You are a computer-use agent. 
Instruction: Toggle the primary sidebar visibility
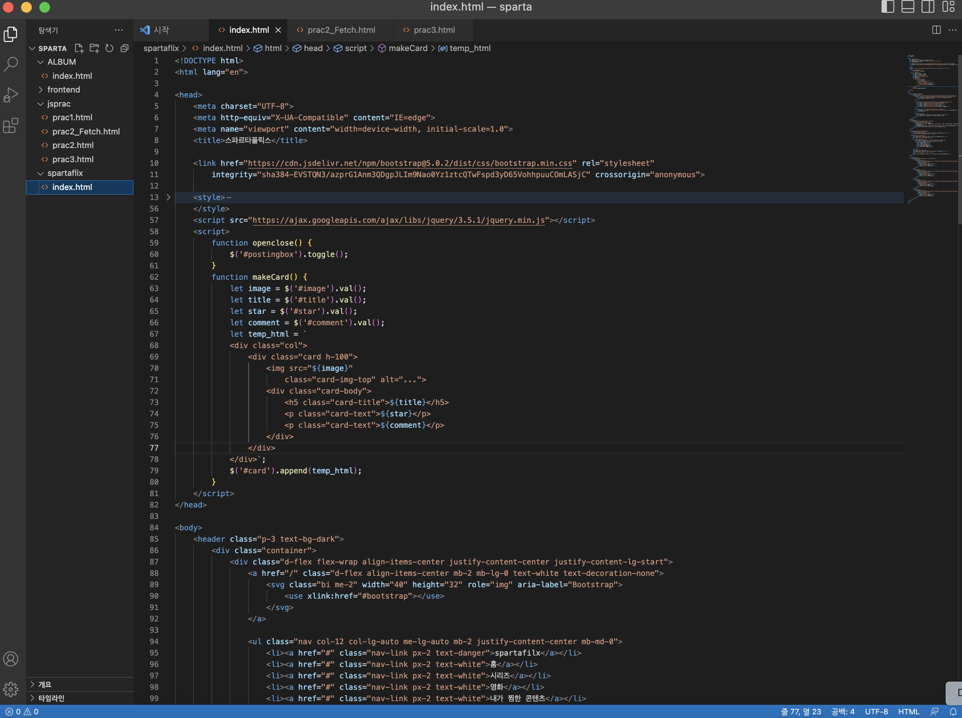pyautogui.click(x=887, y=7)
